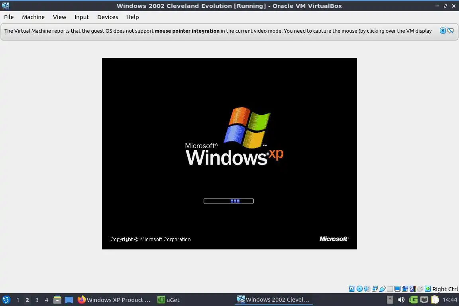
Task: Open the View menu
Action: click(x=59, y=17)
